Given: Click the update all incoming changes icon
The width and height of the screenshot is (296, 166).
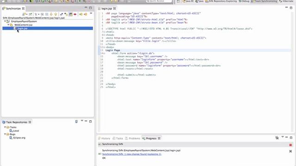Looking at the screenshot, I should 81,14.
